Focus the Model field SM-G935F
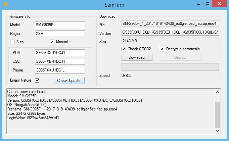Viewport: 229px width, 141px height. 60,25
